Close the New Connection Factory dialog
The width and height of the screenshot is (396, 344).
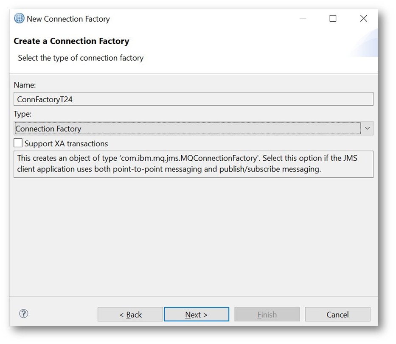pyautogui.click(x=363, y=19)
